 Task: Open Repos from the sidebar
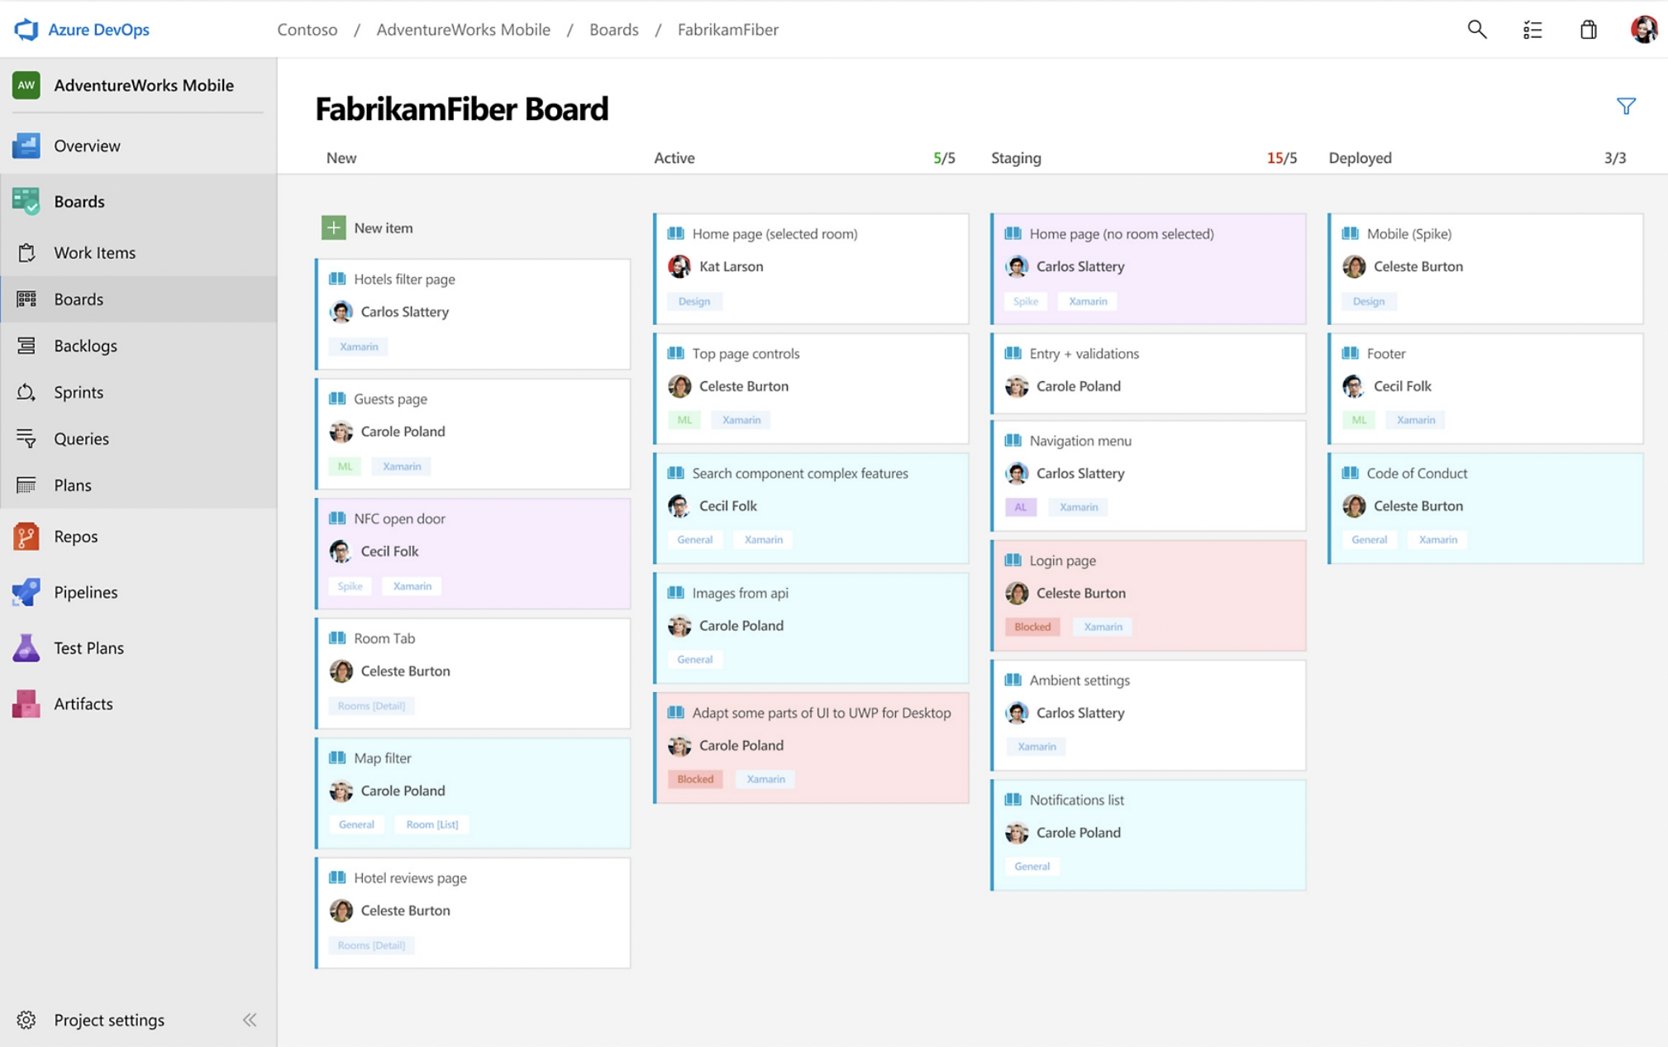[75, 537]
